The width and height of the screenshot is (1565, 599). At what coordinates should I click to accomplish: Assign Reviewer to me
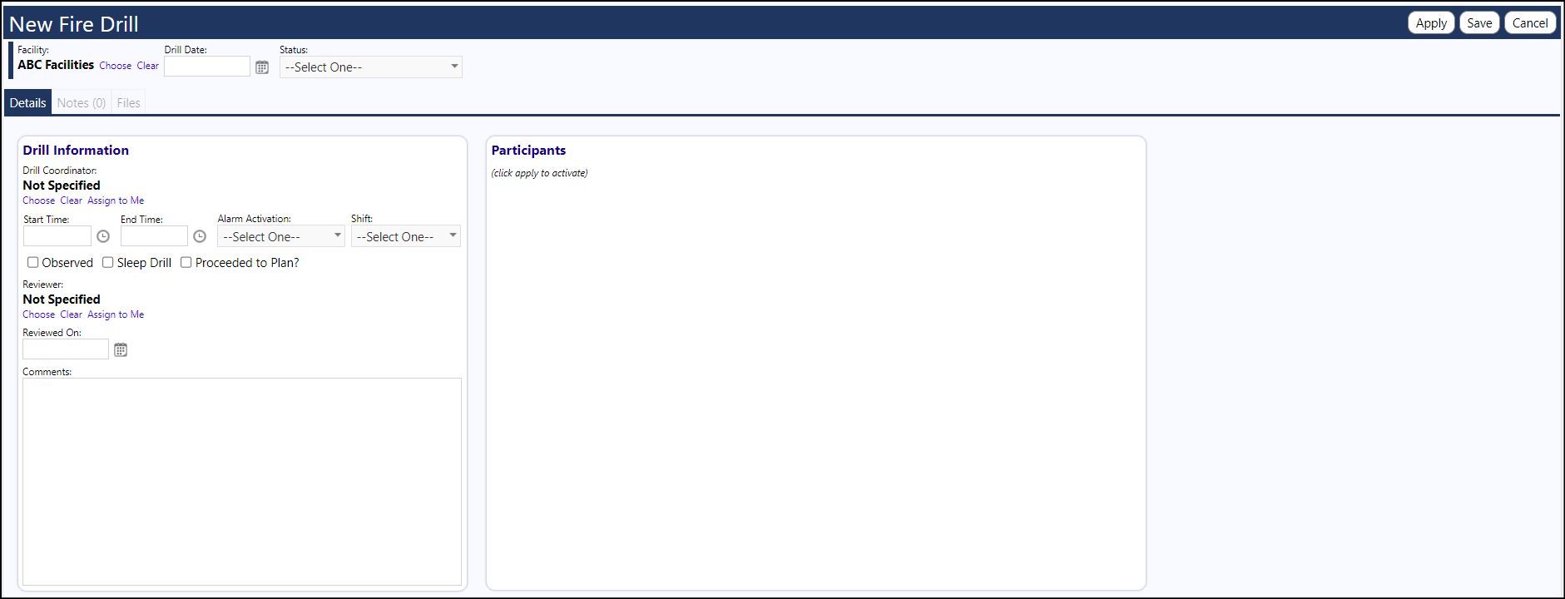[116, 314]
